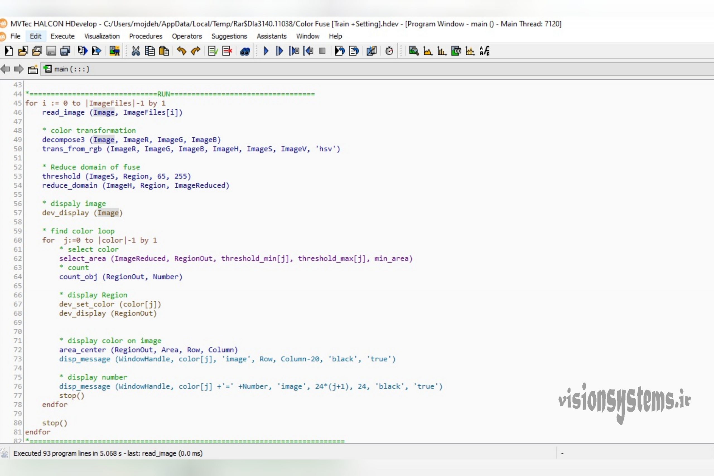Deactivate selected lines with red X icon
The height and width of the screenshot is (476, 714).
coord(227,51)
